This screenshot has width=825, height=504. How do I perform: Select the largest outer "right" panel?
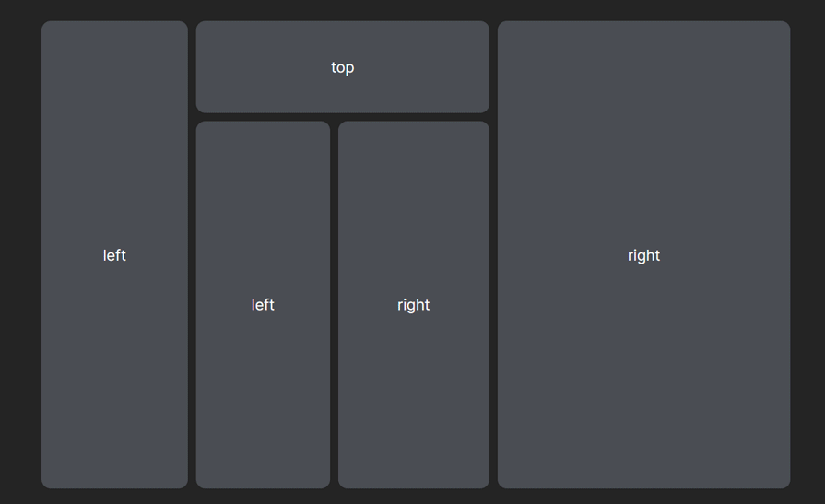pyautogui.click(x=643, y=254)
